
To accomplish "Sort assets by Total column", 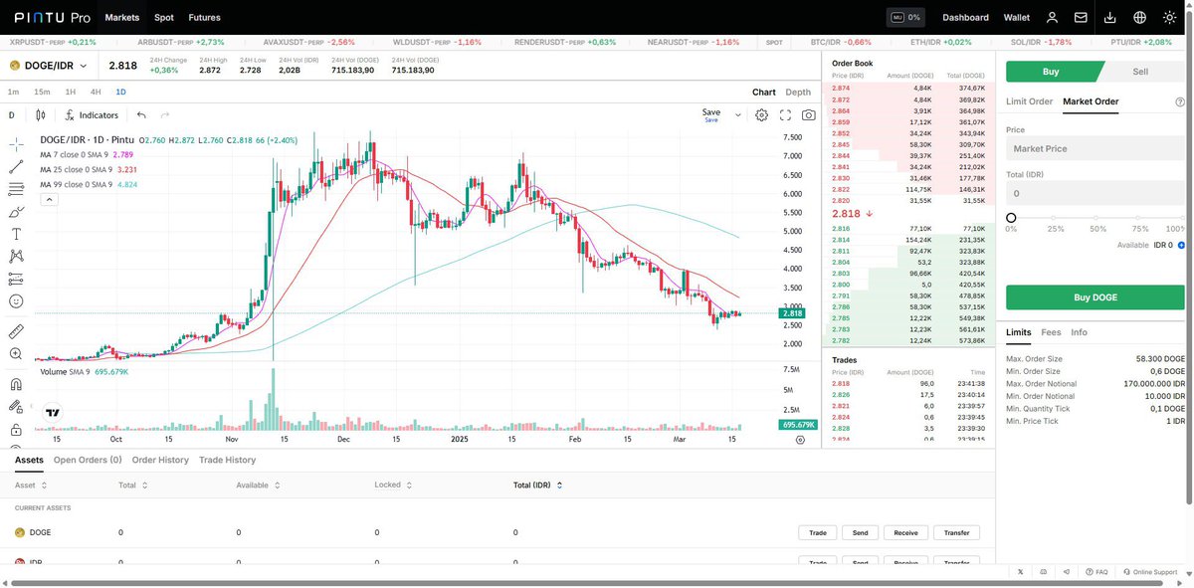I will (133, 485).
